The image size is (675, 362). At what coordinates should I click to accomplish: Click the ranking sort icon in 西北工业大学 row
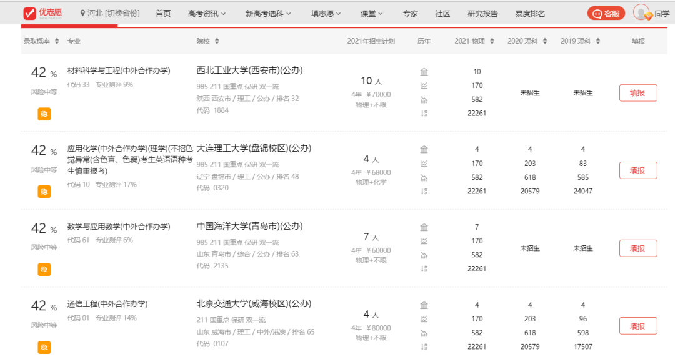click(x=424, y=113)
